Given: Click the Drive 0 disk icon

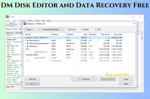Looking at the screenshot, I should coord(25,38).
